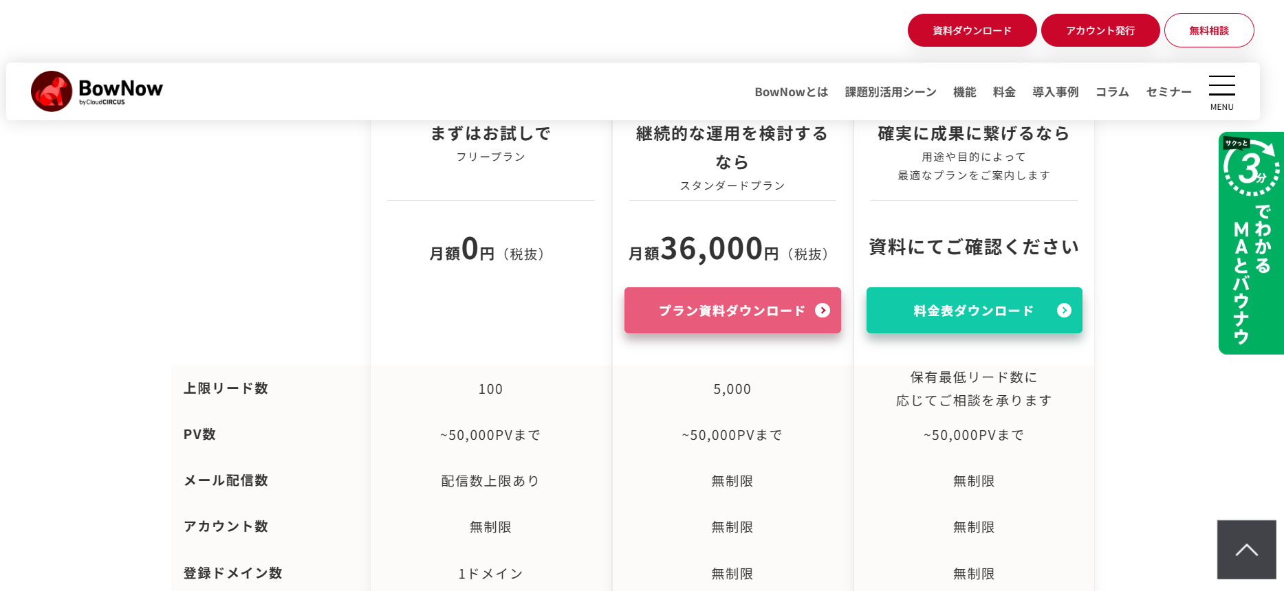The image size is (1284, 591).
Task: Select the 料金 navigation item
Action: click(x=1004, y=92)
